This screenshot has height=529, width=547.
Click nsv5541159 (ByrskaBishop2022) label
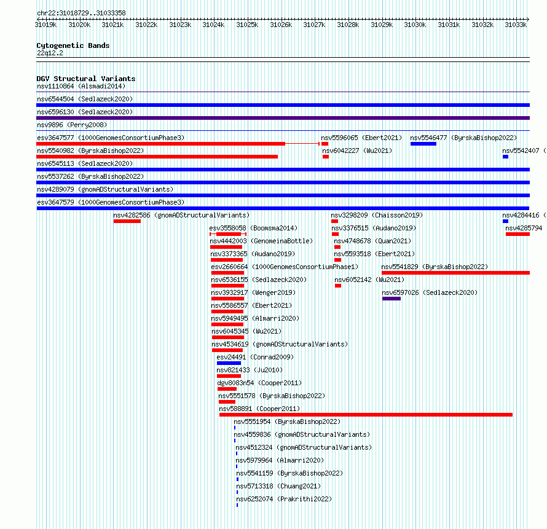coord(289,473)
